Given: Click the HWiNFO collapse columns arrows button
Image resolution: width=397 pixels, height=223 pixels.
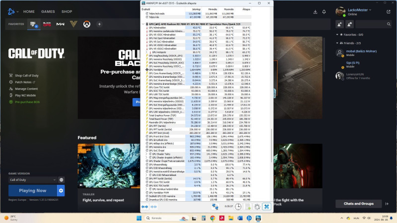Looking at the screenshot, I should (154, 207).
